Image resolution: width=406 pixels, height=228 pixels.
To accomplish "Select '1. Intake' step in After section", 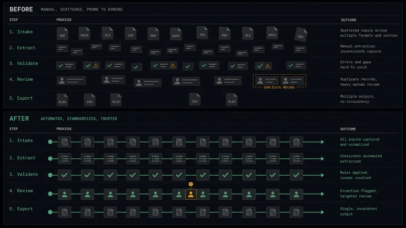I will 21,141.
